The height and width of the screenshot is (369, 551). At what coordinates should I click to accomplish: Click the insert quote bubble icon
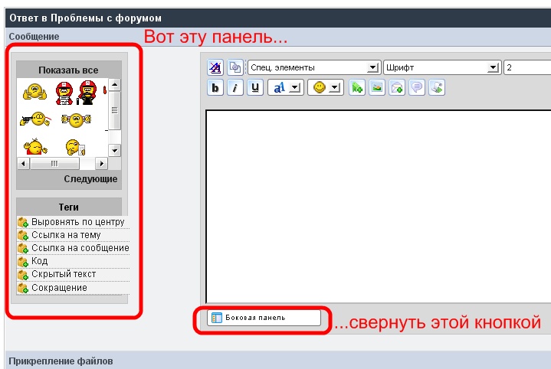click(x=417, y=88)
